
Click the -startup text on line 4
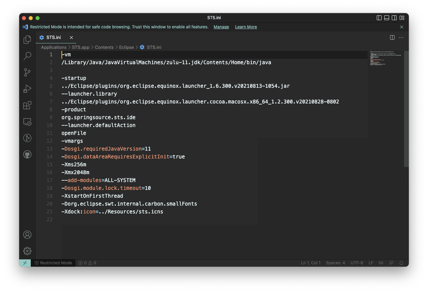[74, 78]
